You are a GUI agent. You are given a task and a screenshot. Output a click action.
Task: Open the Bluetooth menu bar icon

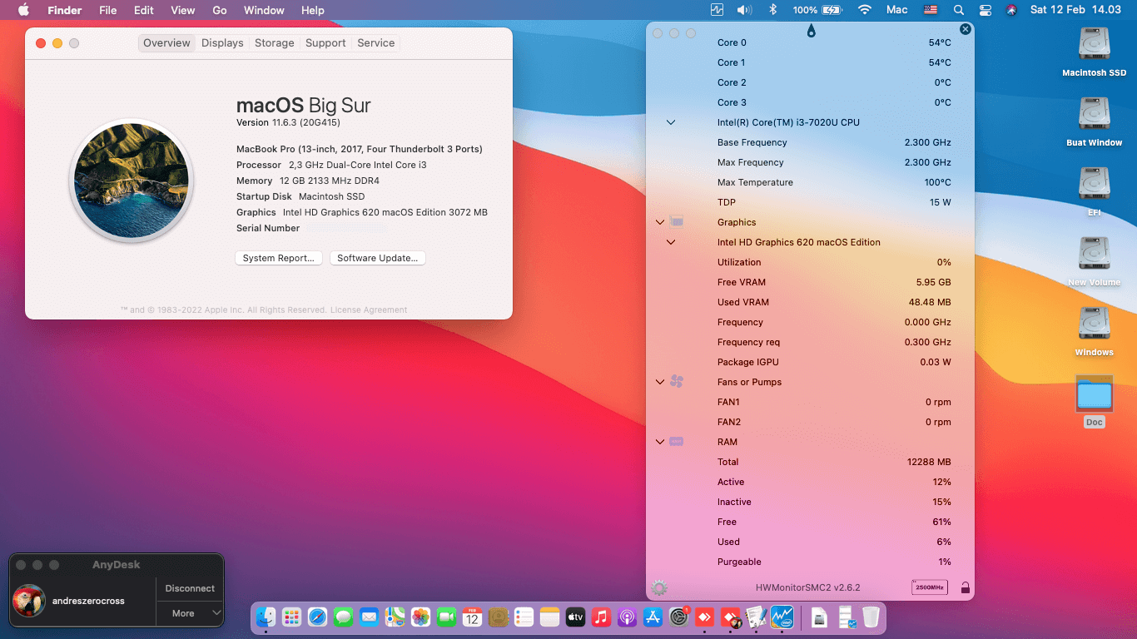pos(772,10)
